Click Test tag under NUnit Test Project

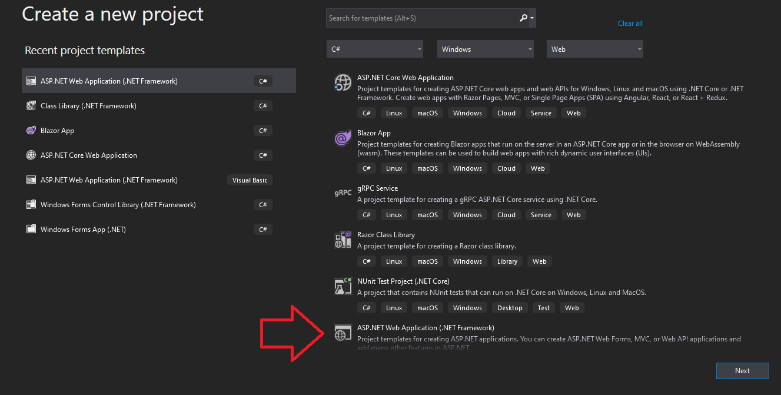coord(544,308)
